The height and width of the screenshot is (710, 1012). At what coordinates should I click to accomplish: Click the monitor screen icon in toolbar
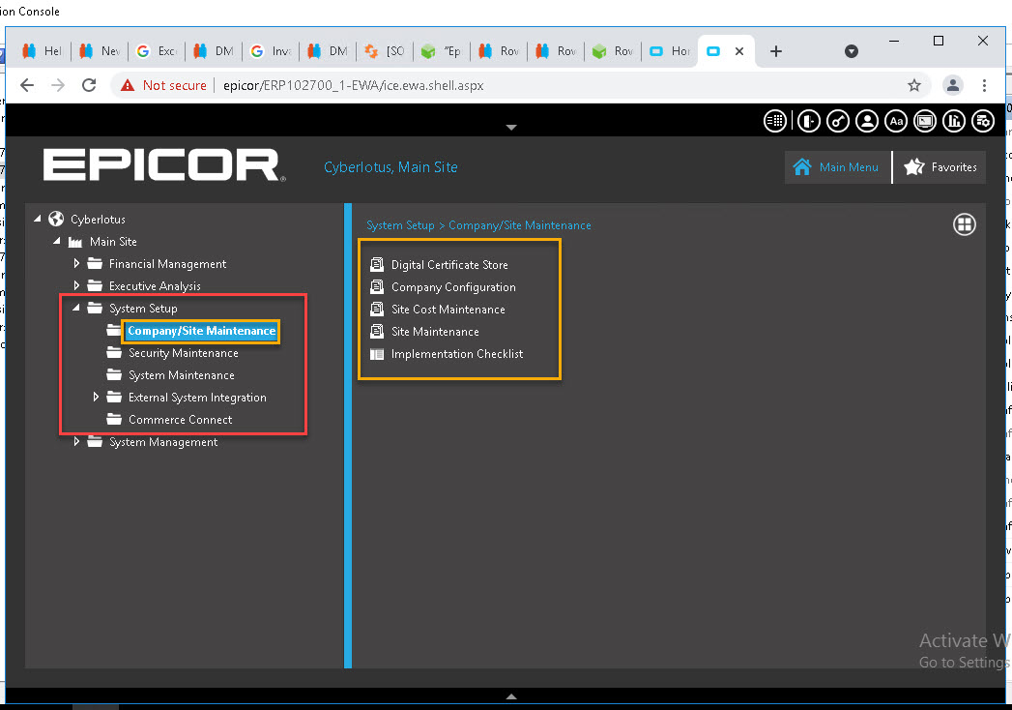[925, 121]
